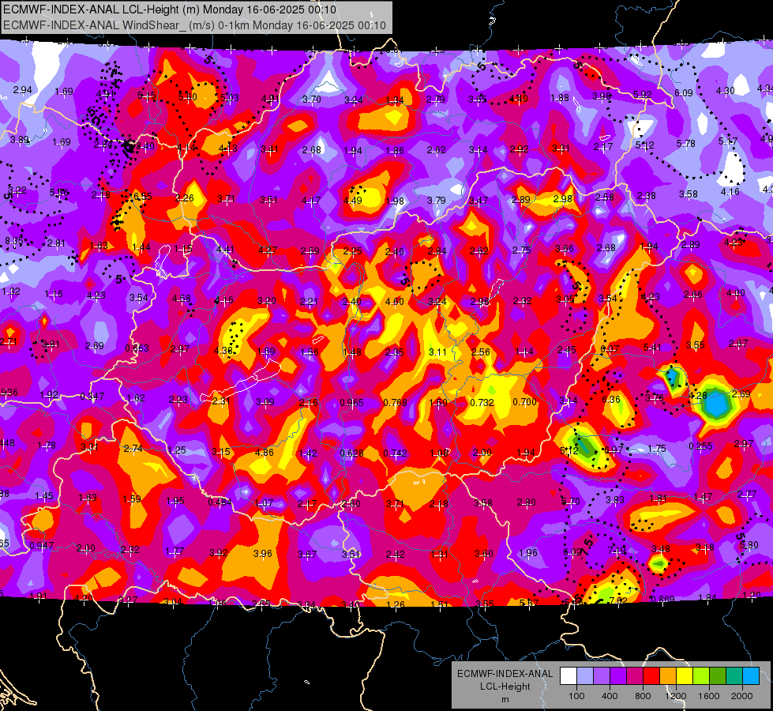Click the wind shear value 4.16 in the top right

[x=730, y=192]
